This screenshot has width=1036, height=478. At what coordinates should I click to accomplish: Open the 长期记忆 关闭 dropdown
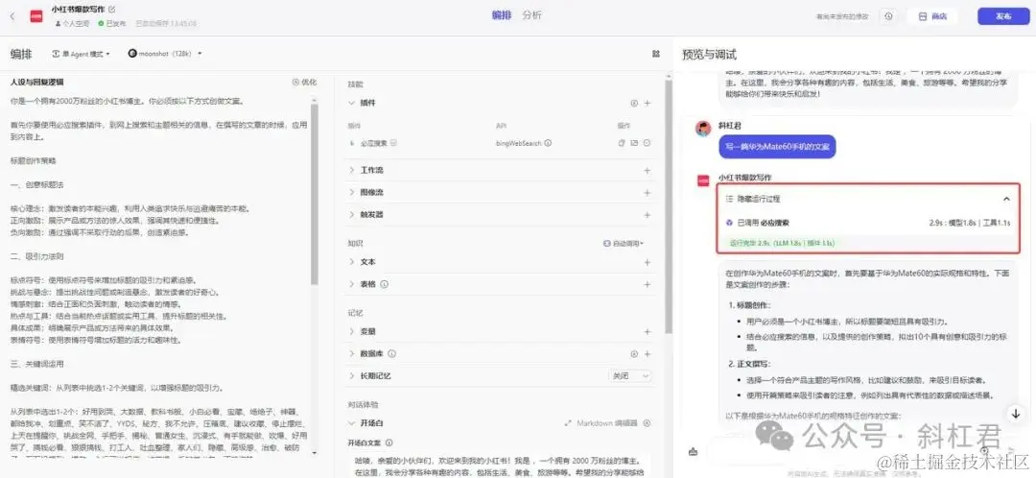(x=629, y=375)
